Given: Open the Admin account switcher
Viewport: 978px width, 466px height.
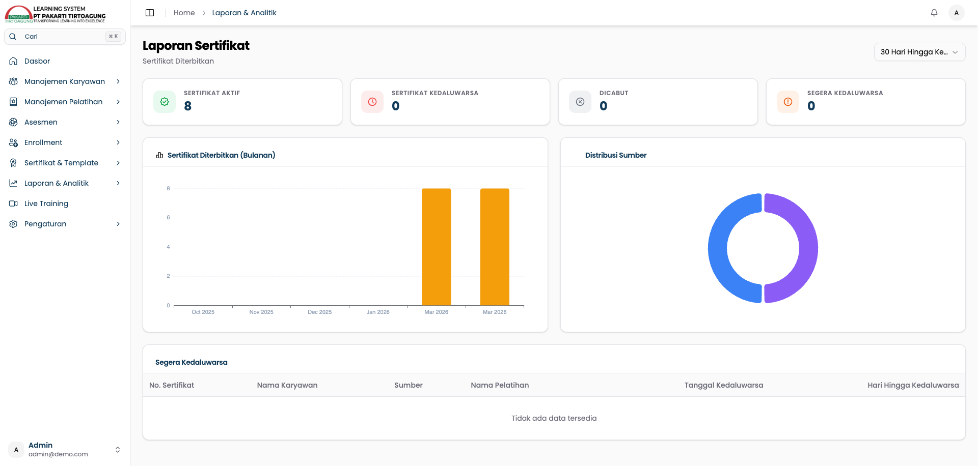Looking at the screenshot, I should coord(65,450).
